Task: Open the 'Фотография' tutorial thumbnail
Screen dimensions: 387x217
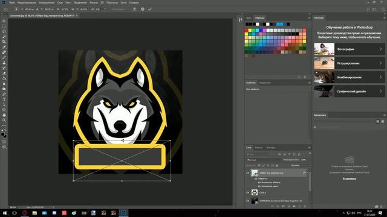Action: coord(324,49)
